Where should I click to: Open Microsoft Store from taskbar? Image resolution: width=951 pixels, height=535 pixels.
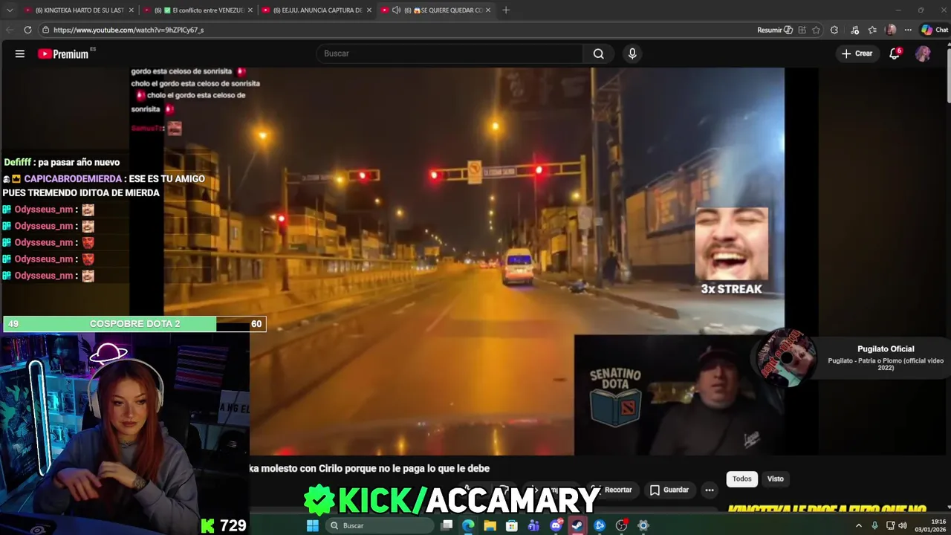click(512, 525)
